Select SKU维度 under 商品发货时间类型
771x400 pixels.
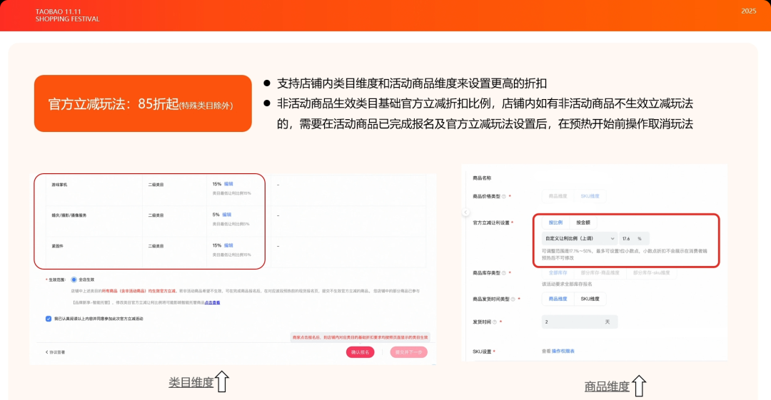[x=590, y=299]
